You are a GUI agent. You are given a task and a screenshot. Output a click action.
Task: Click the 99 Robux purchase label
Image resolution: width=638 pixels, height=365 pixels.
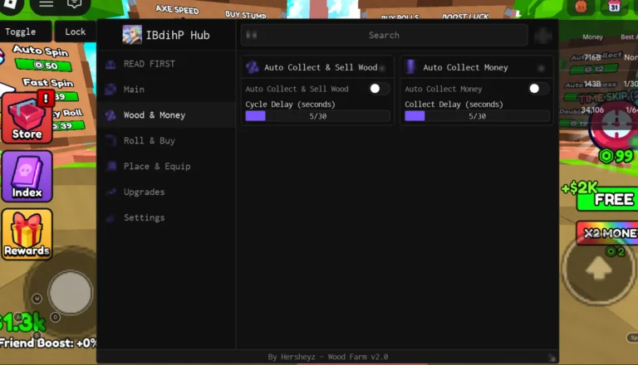click(616, 156)
